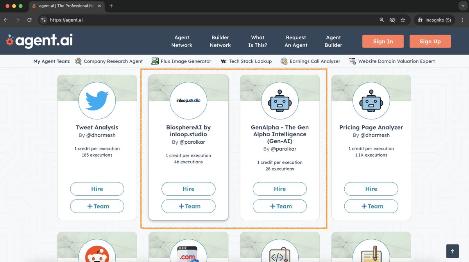Click Flux Image Generator icon

tap(155, 61)
